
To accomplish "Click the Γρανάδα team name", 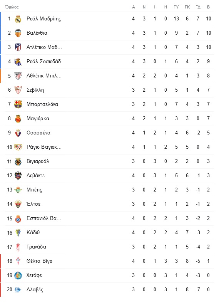I will tap(36, 247).
